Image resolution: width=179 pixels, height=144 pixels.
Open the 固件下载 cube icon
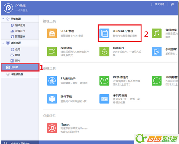point(52,99)
